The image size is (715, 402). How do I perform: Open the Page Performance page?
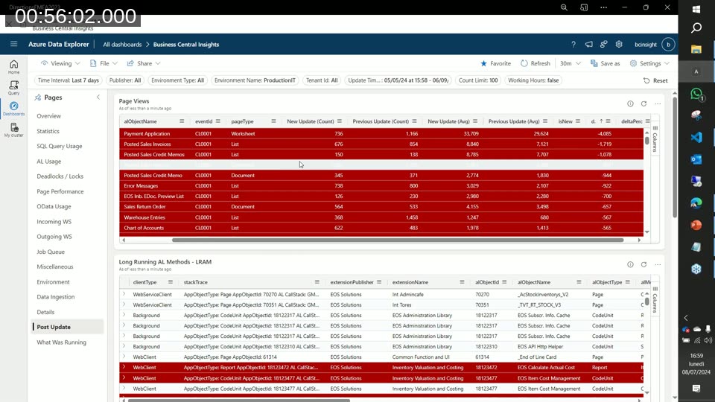60,191
